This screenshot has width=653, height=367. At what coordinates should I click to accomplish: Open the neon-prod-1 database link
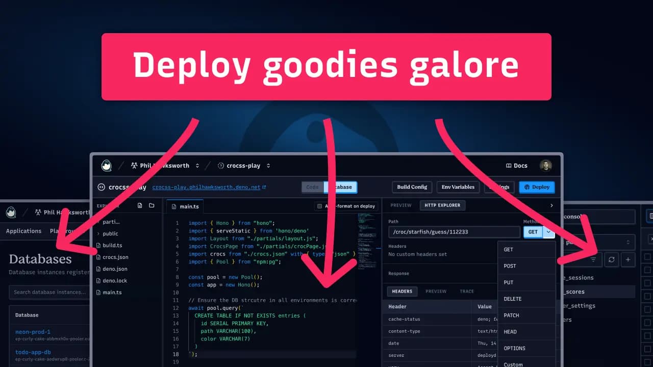tap(32, 331)
